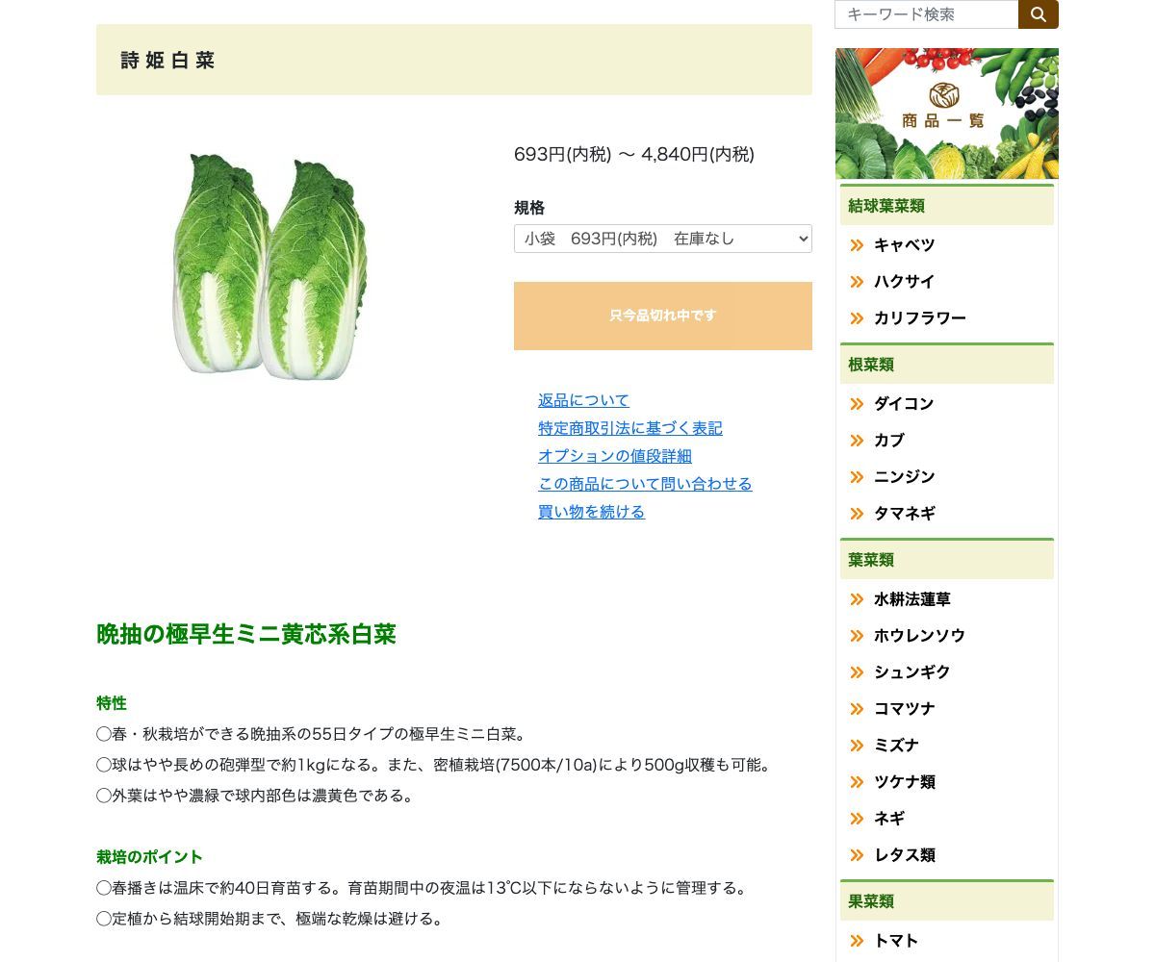Open the 返品について returns policy link
The width and height of the screenshot is (1155, 962).
(583, 400)
